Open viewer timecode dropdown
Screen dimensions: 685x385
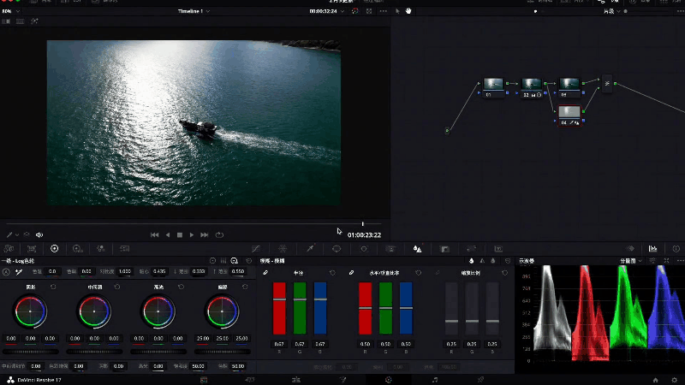point(326,11)
